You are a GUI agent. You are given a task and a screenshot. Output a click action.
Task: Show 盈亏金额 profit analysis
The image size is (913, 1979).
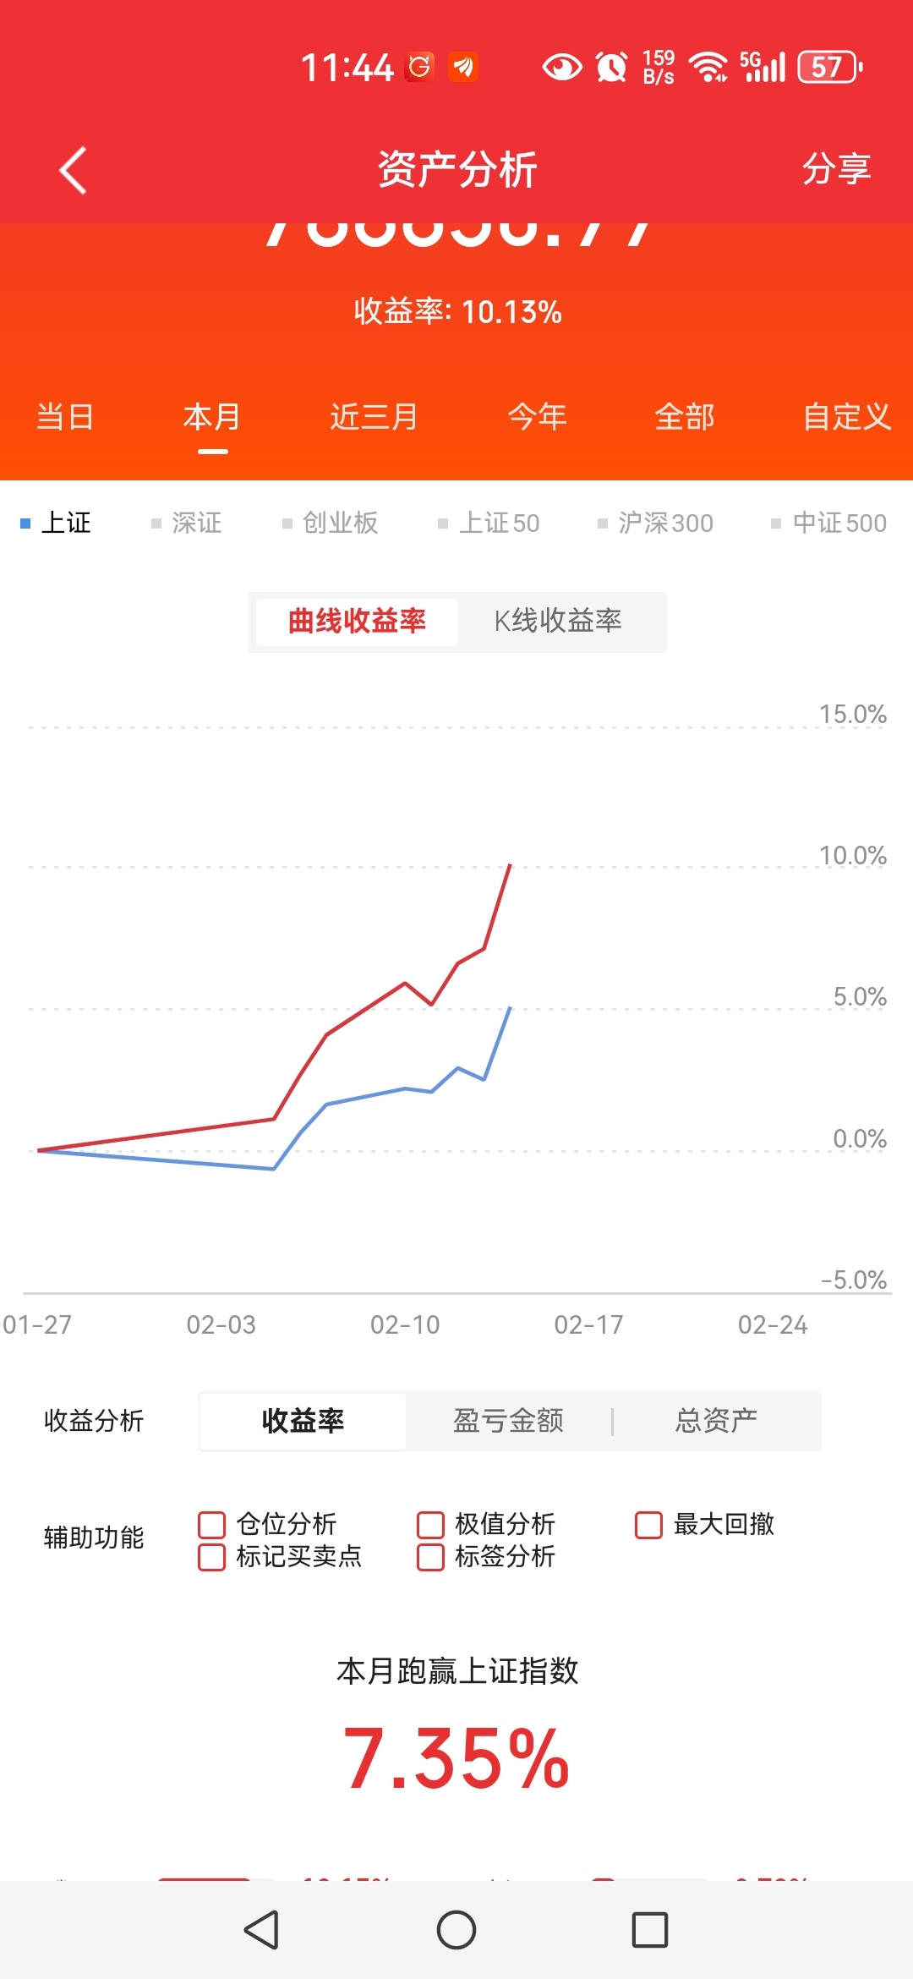[x=508, y=1421]
